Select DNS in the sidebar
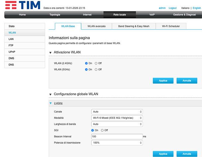202x157 pixels. click(25, 65)
